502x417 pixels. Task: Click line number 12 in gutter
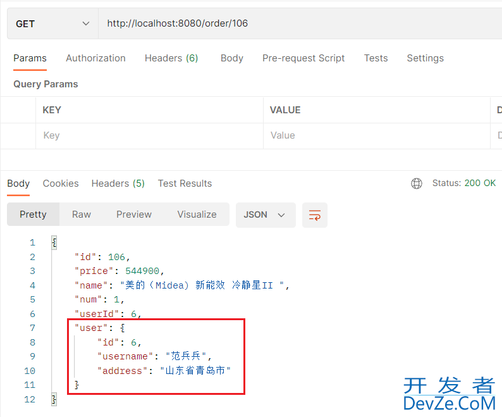pos(30,399)
